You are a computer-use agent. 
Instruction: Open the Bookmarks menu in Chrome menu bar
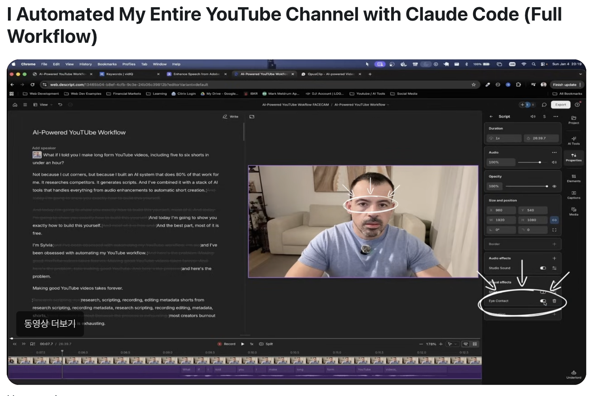tap(107, 64)
